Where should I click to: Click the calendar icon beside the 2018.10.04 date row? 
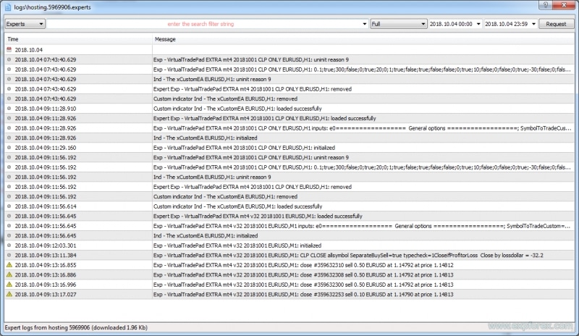[x=8, y=49]
